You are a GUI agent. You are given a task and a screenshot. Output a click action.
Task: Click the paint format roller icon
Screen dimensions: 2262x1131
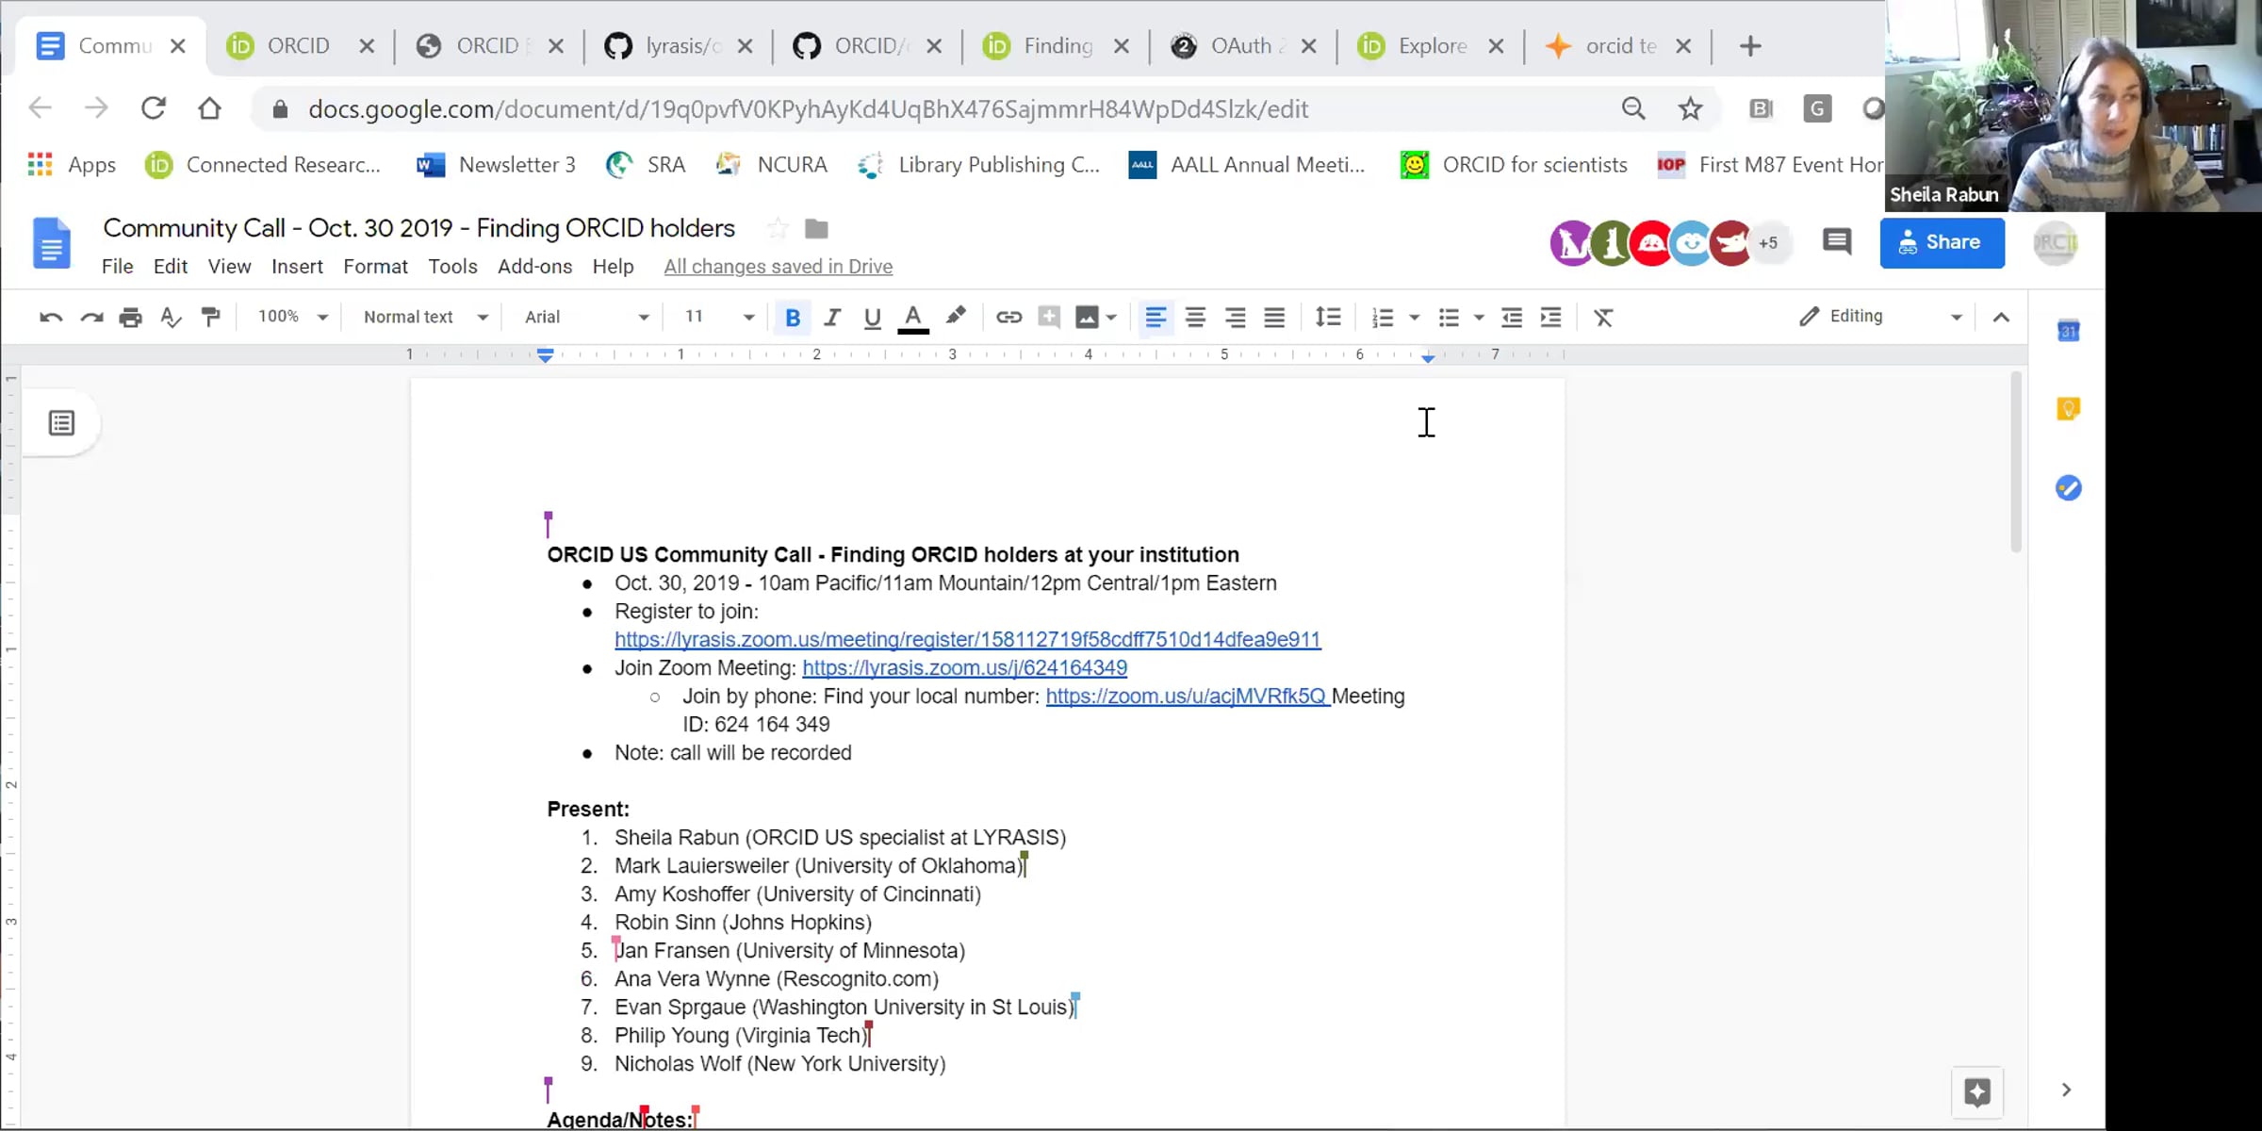pos(210,318)
